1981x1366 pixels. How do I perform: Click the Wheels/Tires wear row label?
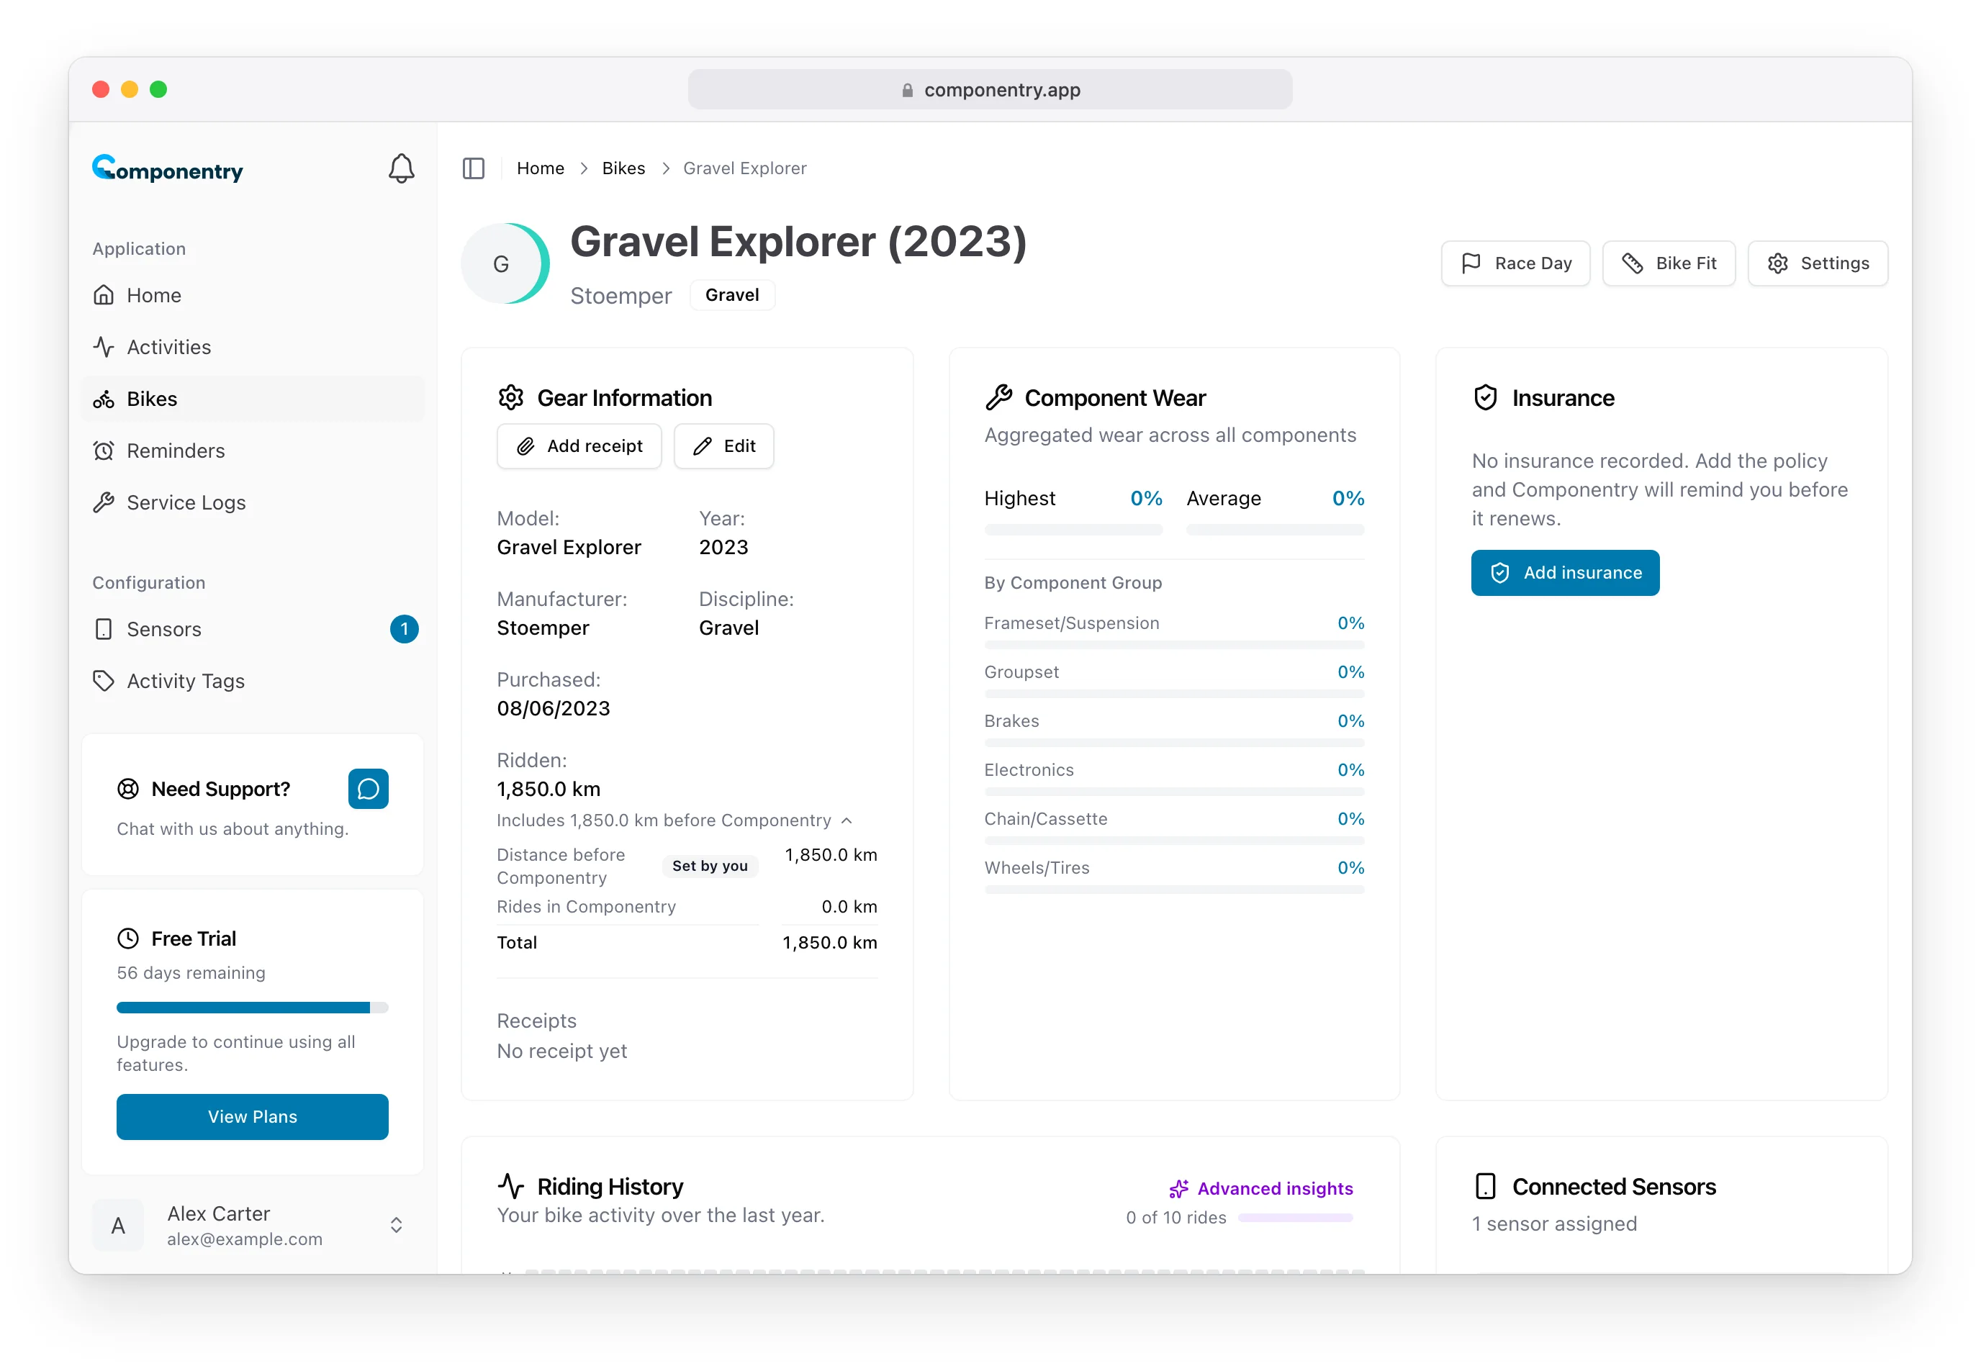pyautogui.click(x=1037, y=868)
